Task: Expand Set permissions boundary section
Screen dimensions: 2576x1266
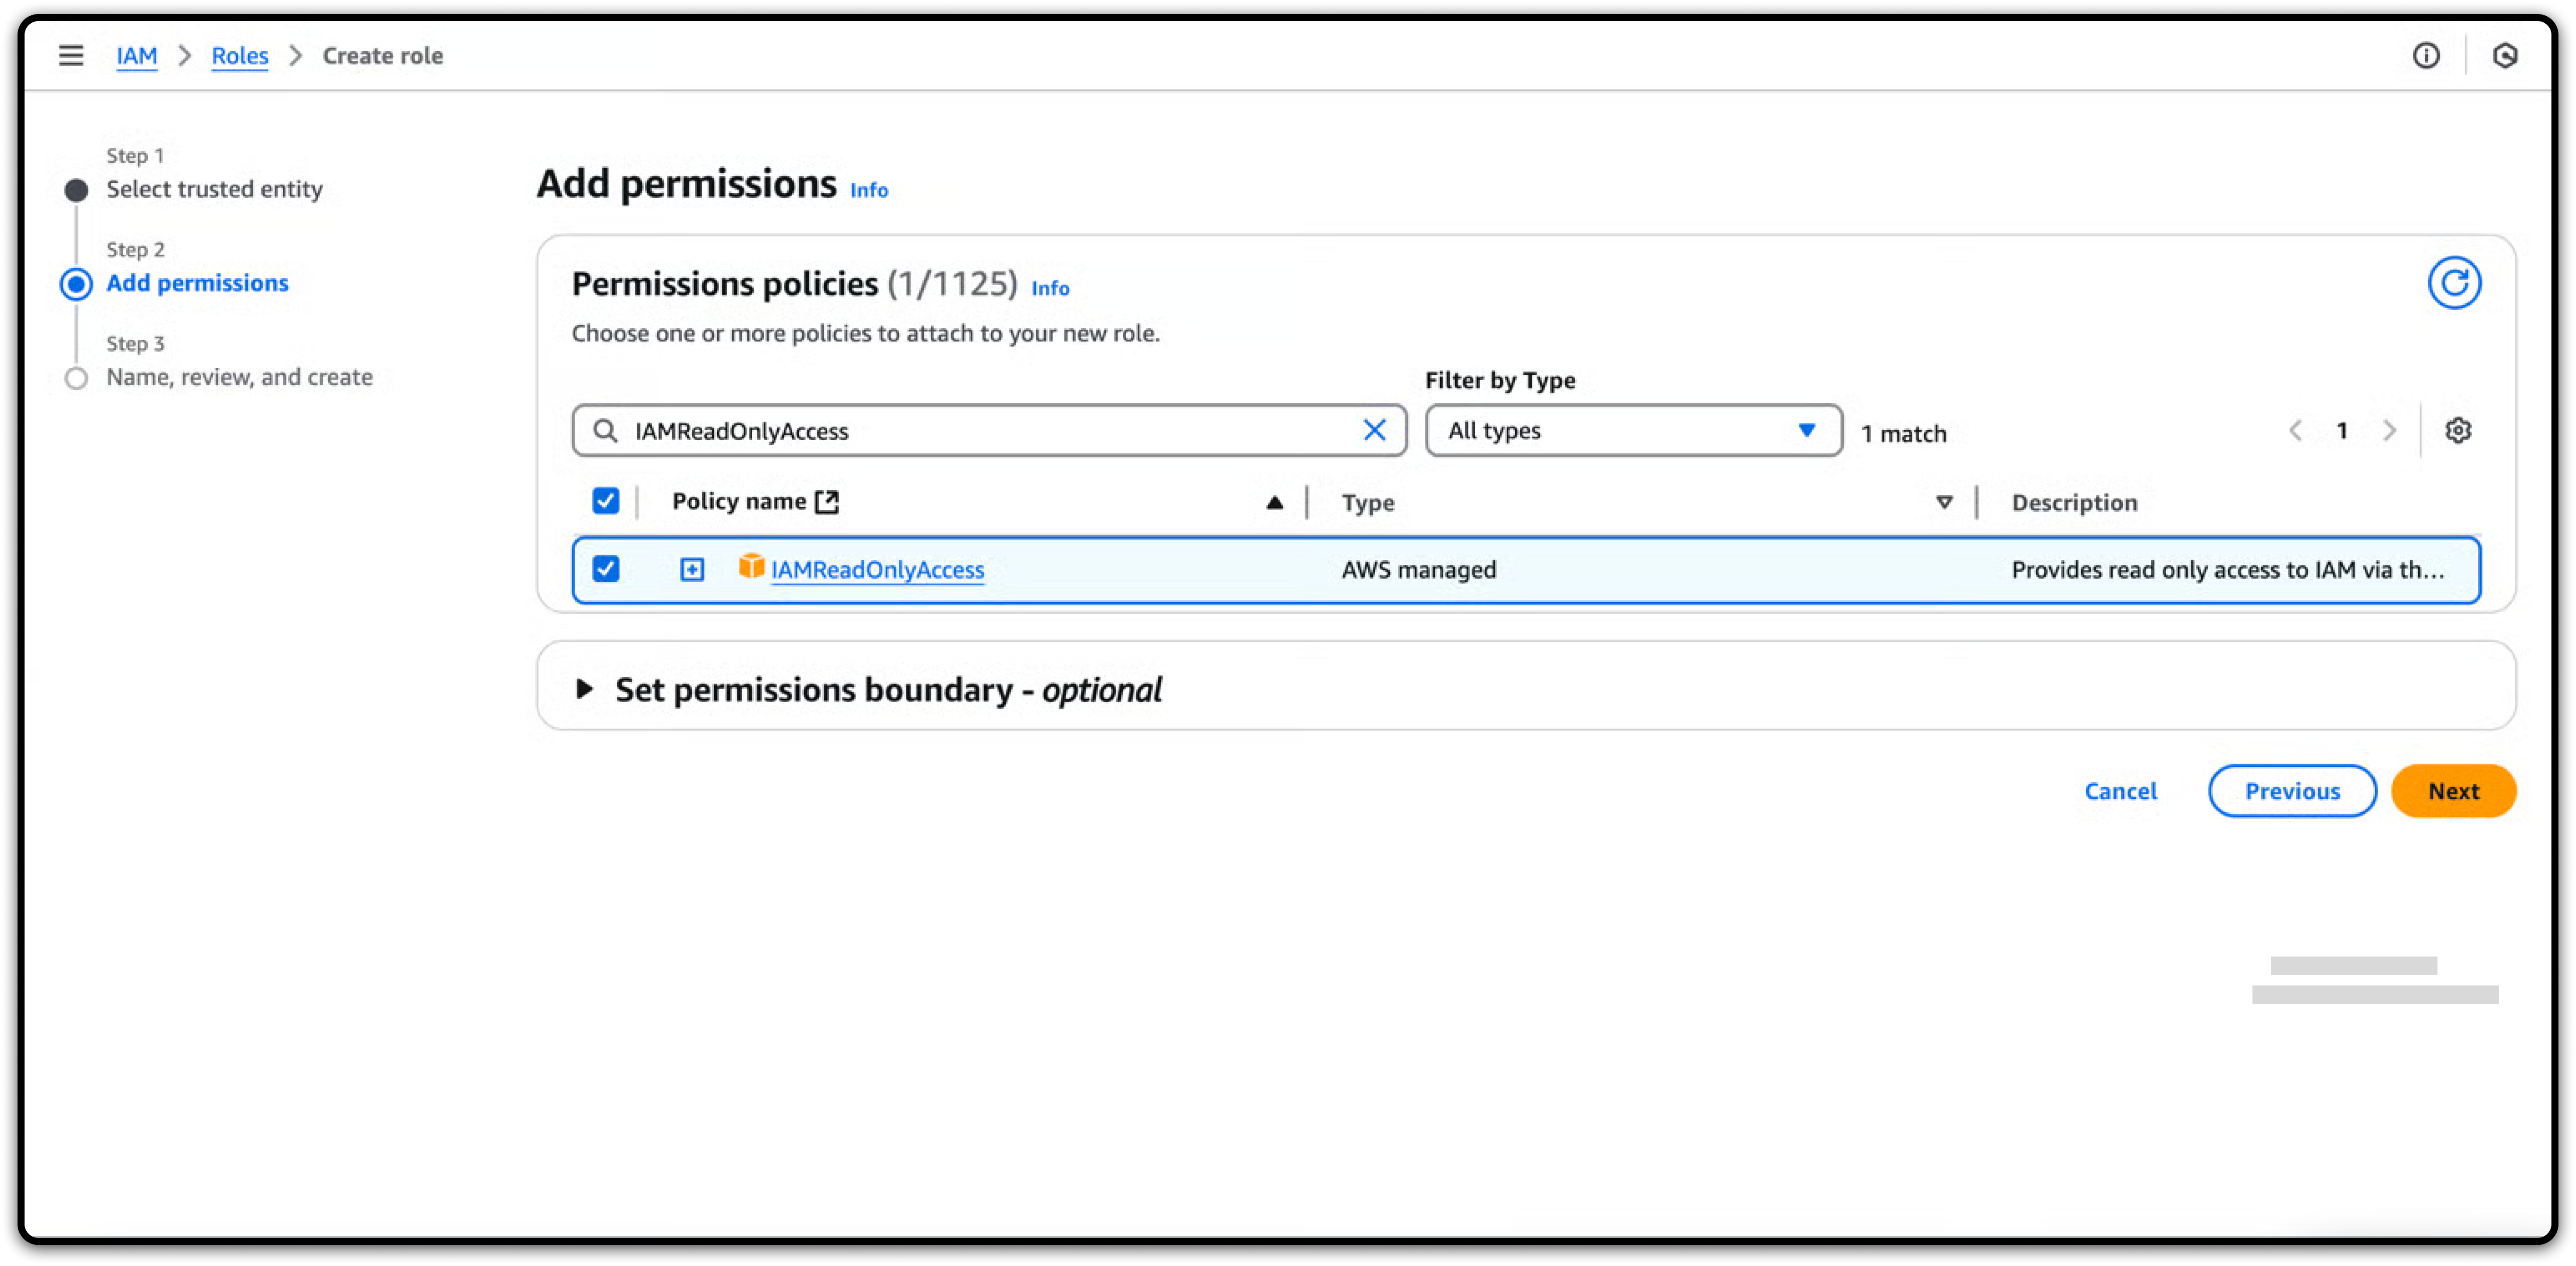Action: pyautogui.click(x=585, y=689)
